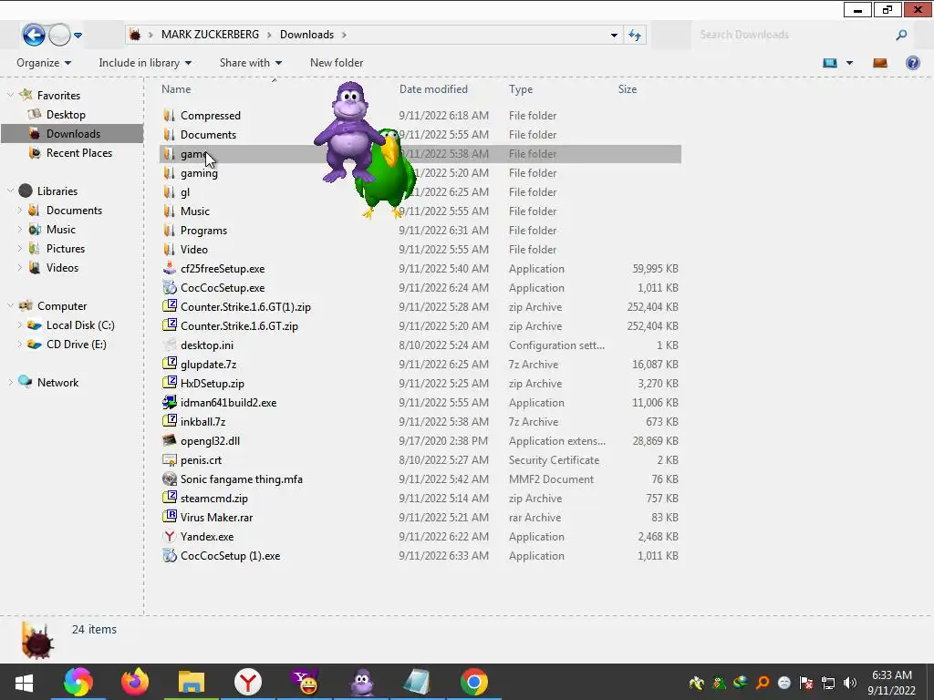Collapse the Libraries group
This screenshot has width=934, height=700.
pos(10,191)
